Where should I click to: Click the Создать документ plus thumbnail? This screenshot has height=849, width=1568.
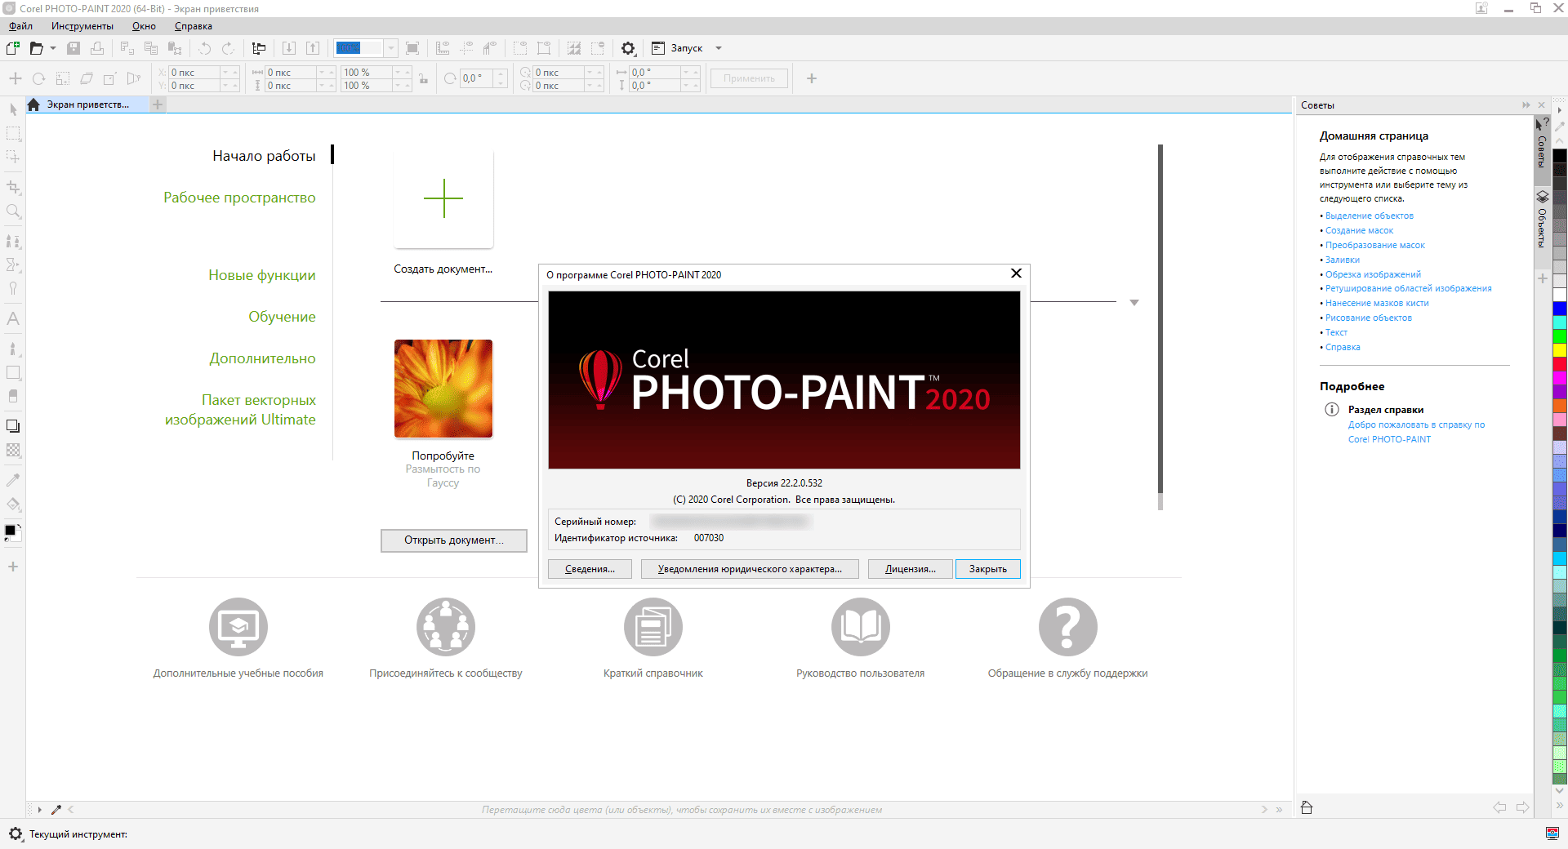pyautogui.click(x=443, y=198)
